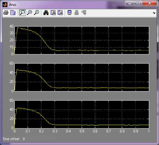Screen dimensions: 159x145
Task: Enable the Zoom X-axis tool
Action: (29, 13)
